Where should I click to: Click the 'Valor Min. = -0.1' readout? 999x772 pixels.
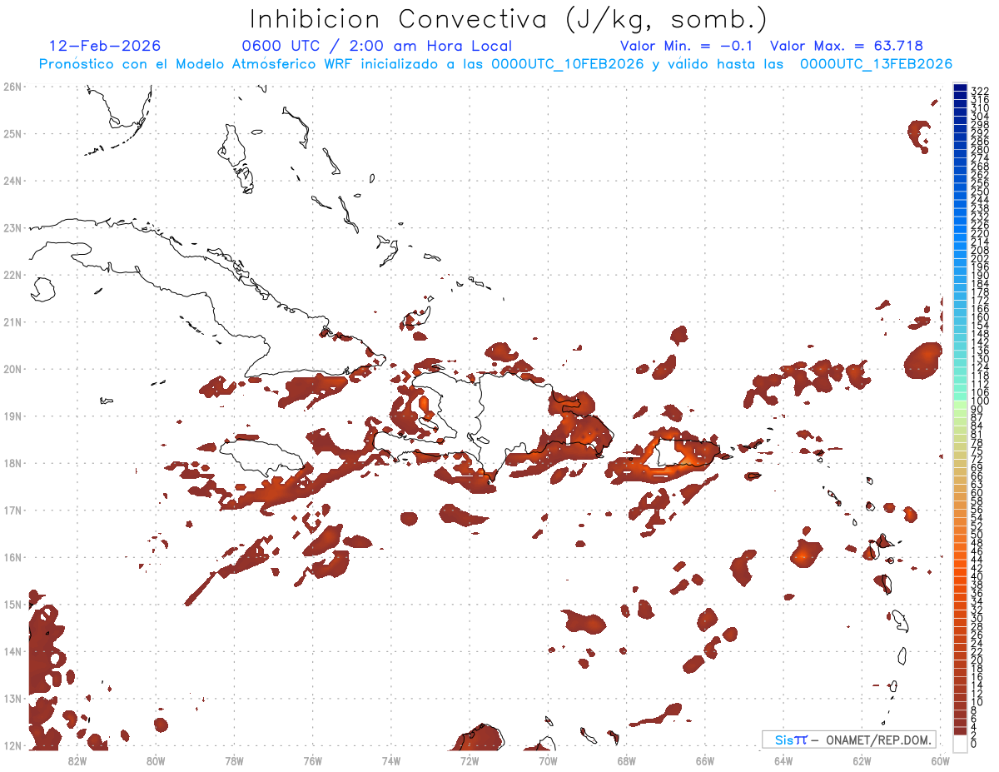pos(687,46)
